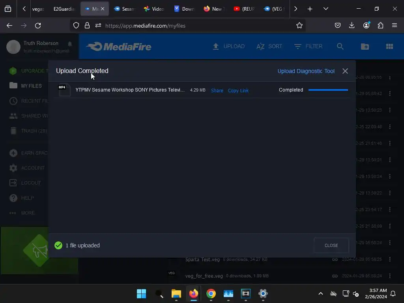Open the FILTER options
This screenshot has height=303, width=404.
click(308, 47)
